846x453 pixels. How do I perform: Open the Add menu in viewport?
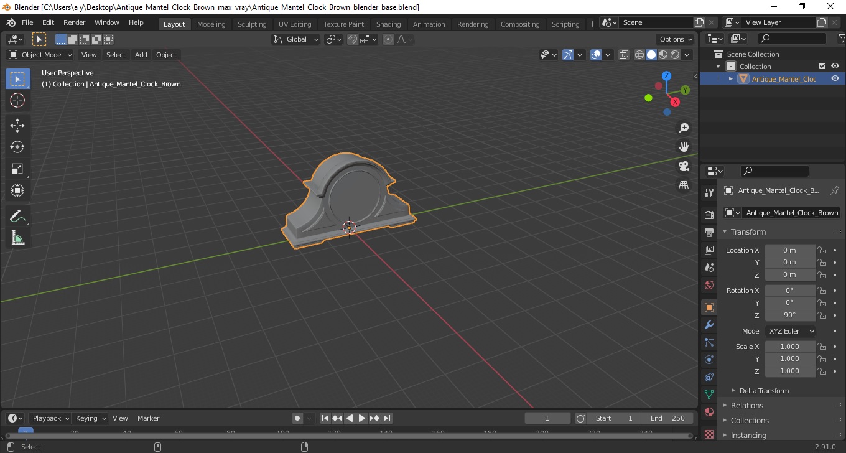(141, 55)
